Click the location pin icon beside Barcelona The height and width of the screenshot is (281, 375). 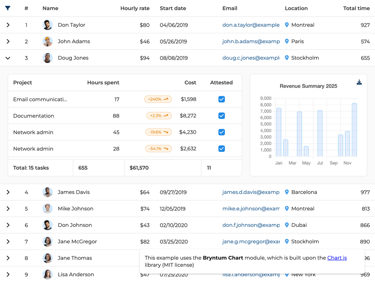tap(287, 192)
